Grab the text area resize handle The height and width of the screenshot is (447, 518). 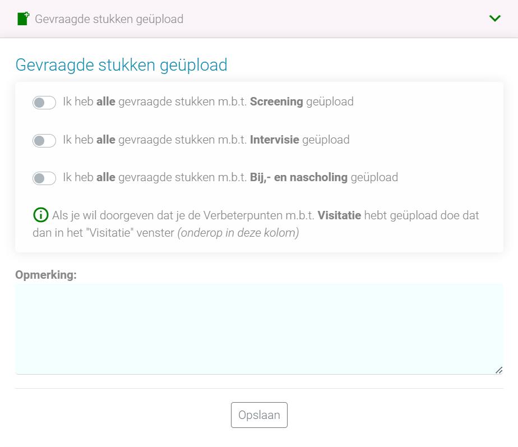pos(498,370)
